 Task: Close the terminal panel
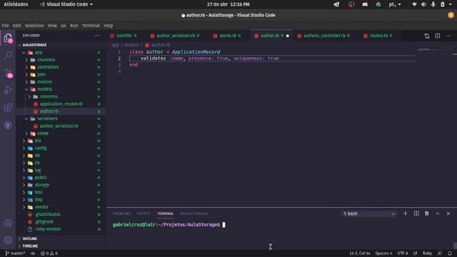[448, 213]
